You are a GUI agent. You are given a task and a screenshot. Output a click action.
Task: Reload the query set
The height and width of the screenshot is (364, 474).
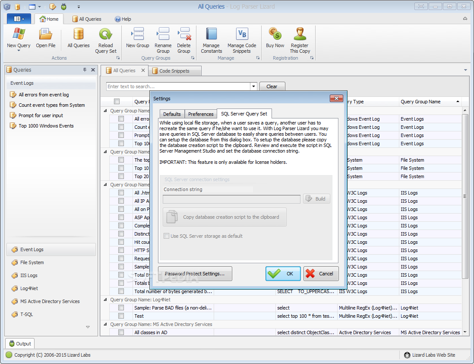click(x=105, y=34)
